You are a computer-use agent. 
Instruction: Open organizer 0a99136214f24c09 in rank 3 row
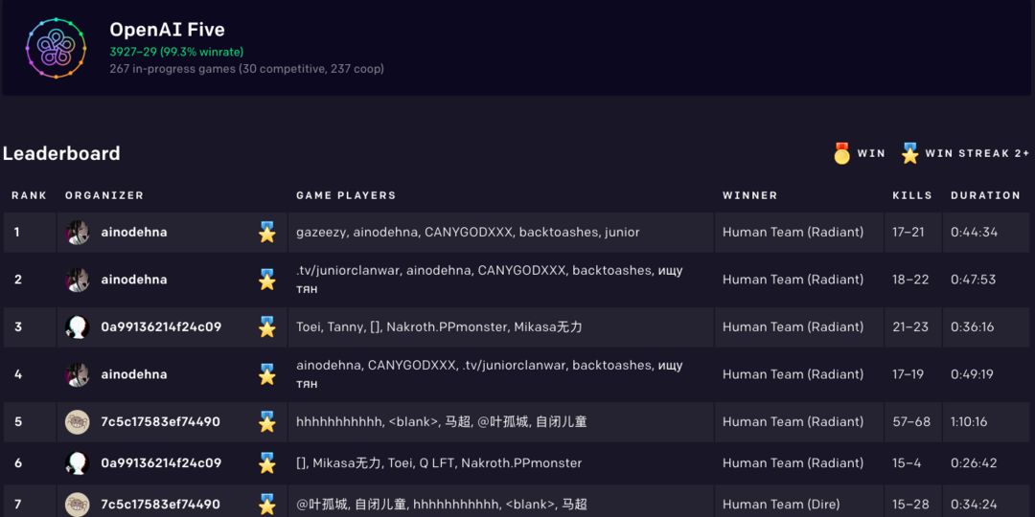point(161,327)
